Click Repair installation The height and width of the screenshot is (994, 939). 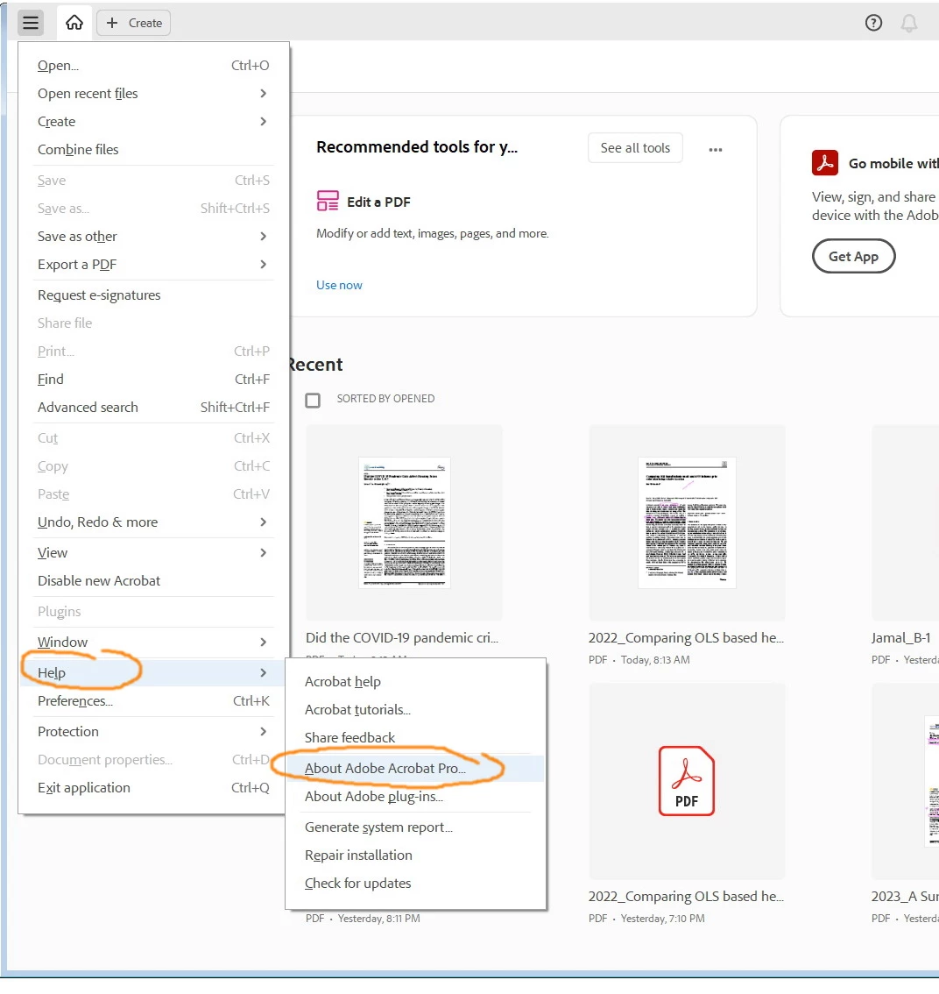pos(416,856)
